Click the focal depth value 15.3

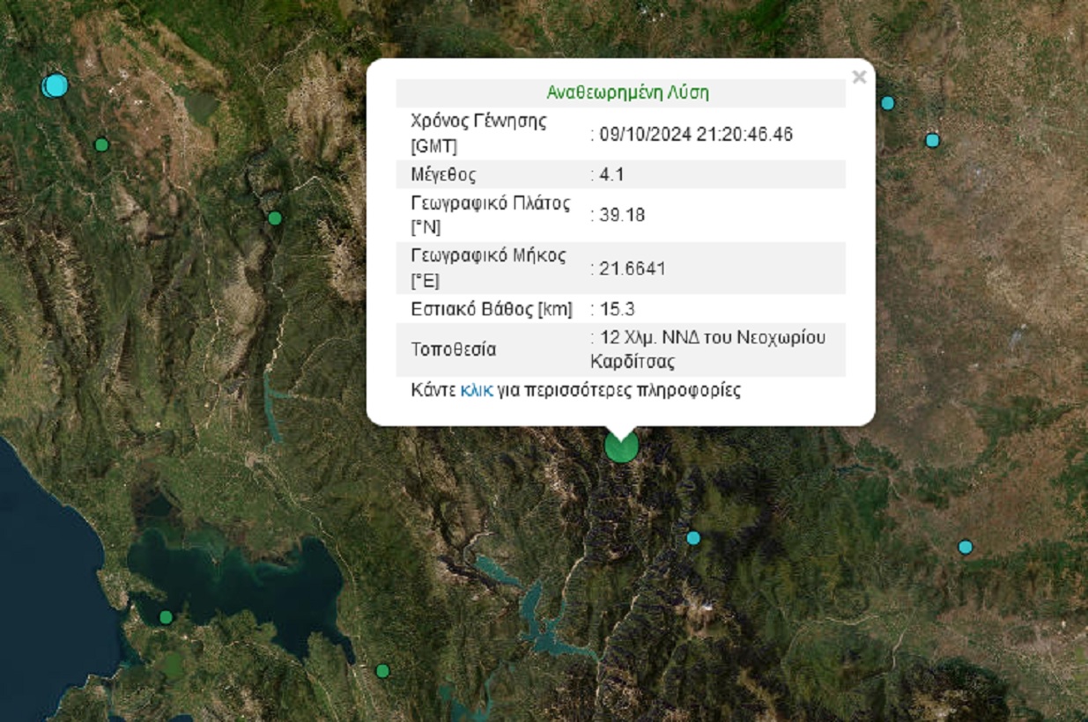(618, 309)
